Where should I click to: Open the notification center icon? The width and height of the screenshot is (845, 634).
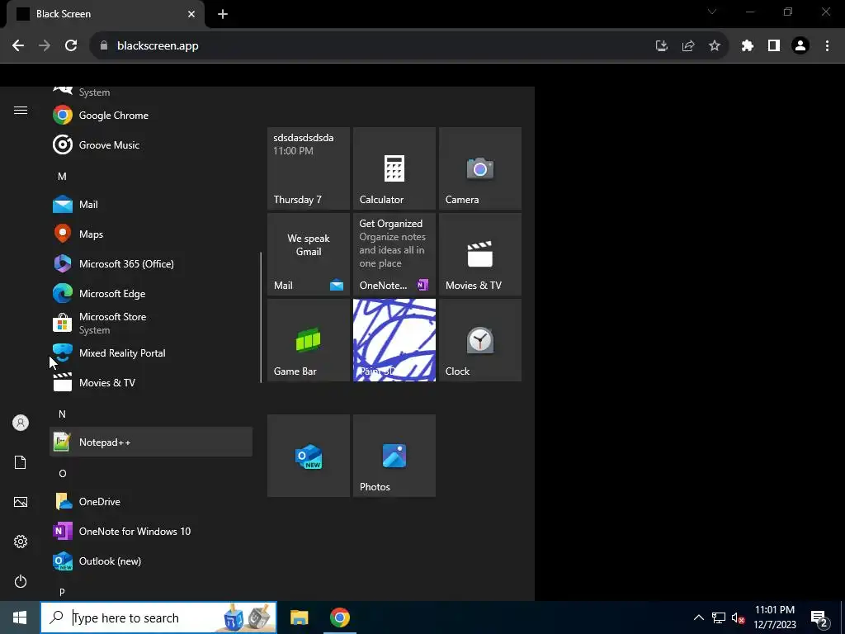819,618
